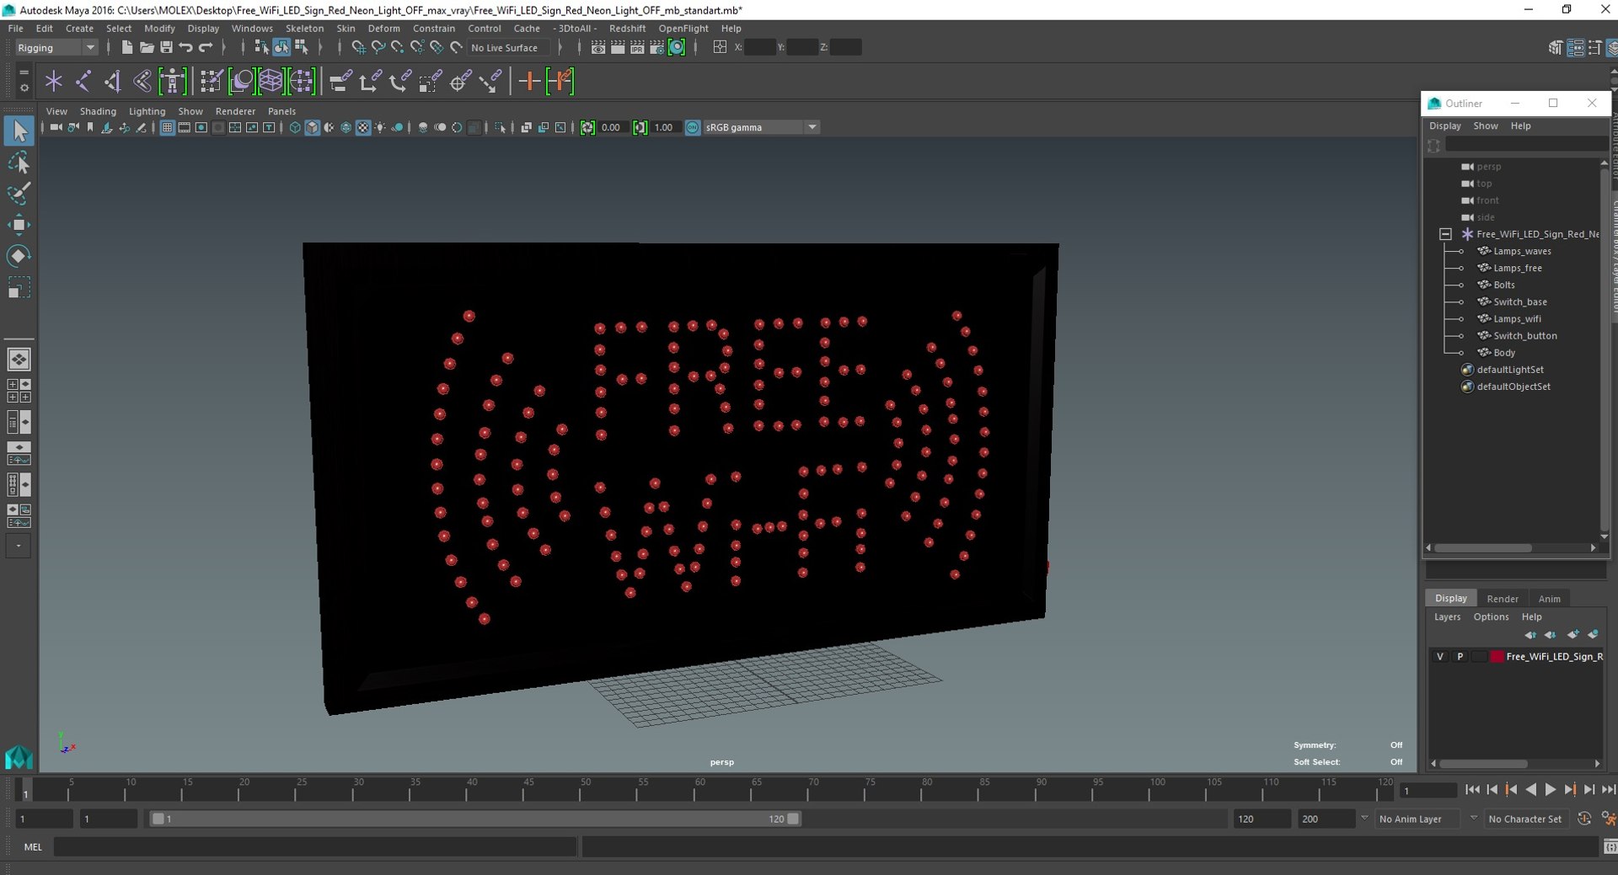Open the shelf options gear menu
The image size is (1618, 875).
24,88
